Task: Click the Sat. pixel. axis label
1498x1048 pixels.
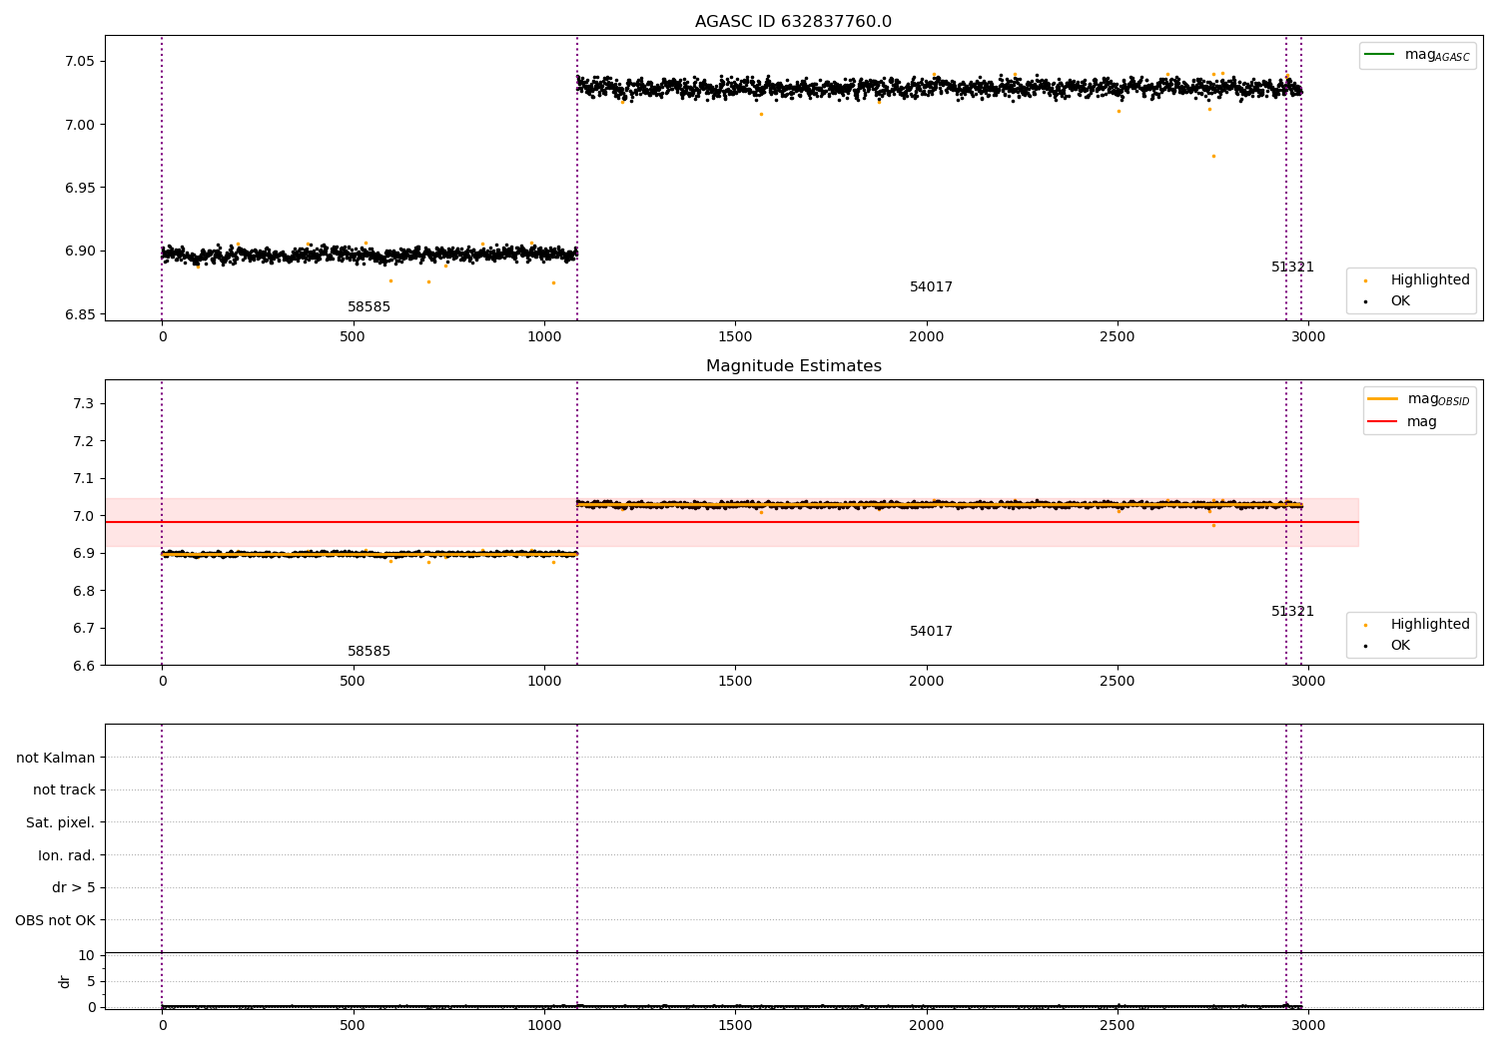Action: click(61, 823)
